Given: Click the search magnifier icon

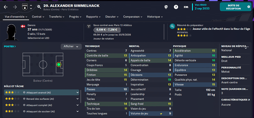Looking at the screenshot, I should coord(39,7).
